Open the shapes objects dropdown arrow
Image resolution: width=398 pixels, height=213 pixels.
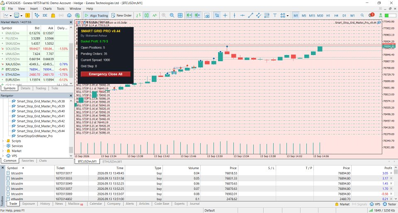click(x=288, y=16)
